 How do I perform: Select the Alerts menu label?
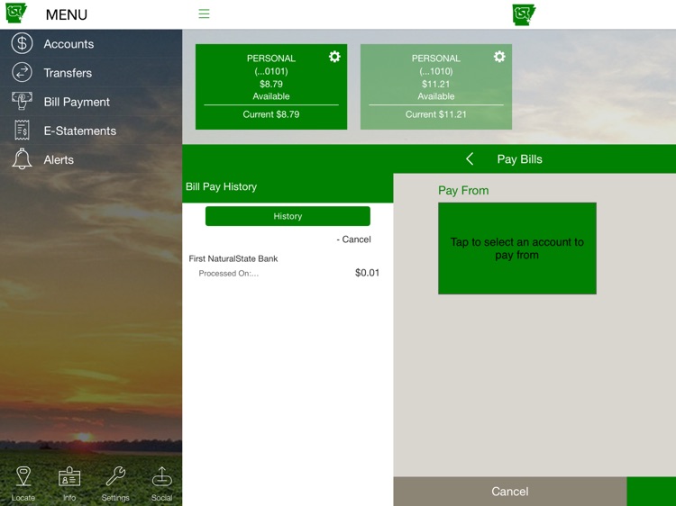click(x=59, y=159)
